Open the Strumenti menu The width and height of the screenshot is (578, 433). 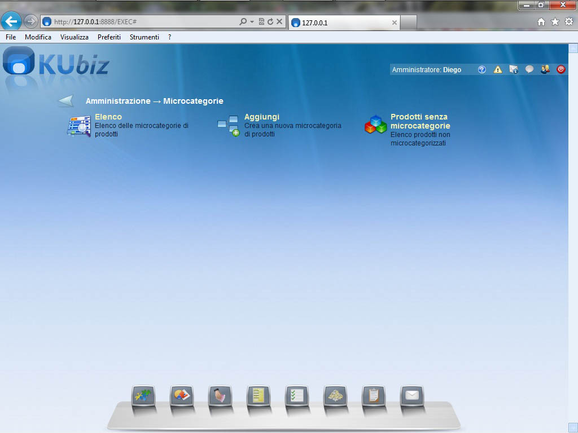coord(144,37)
